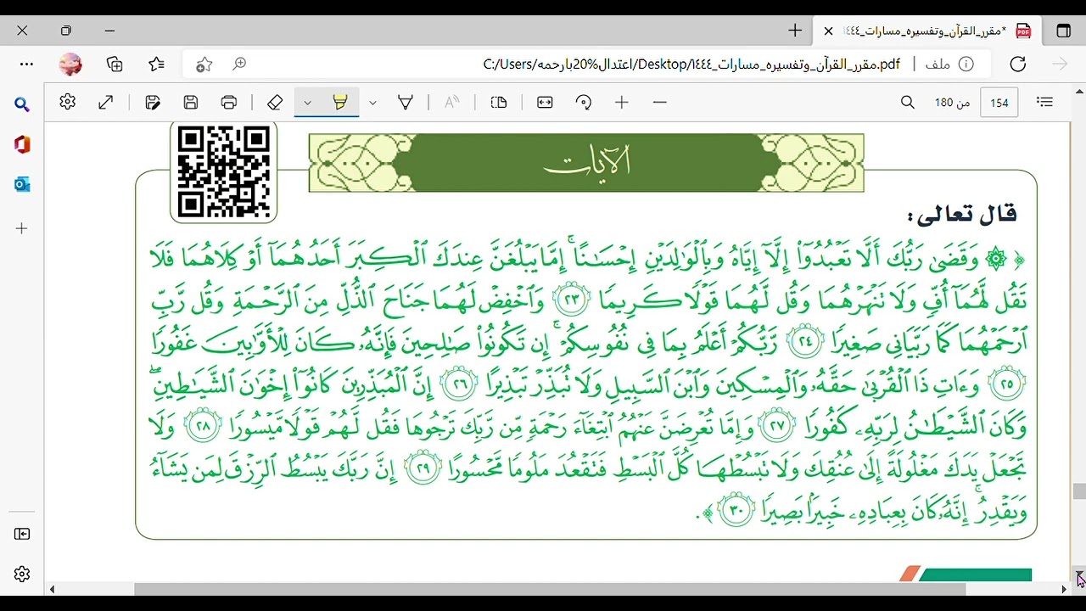Click the green 'الآيات' banner title
This screenshot has width=1086, height=611.
586,162
